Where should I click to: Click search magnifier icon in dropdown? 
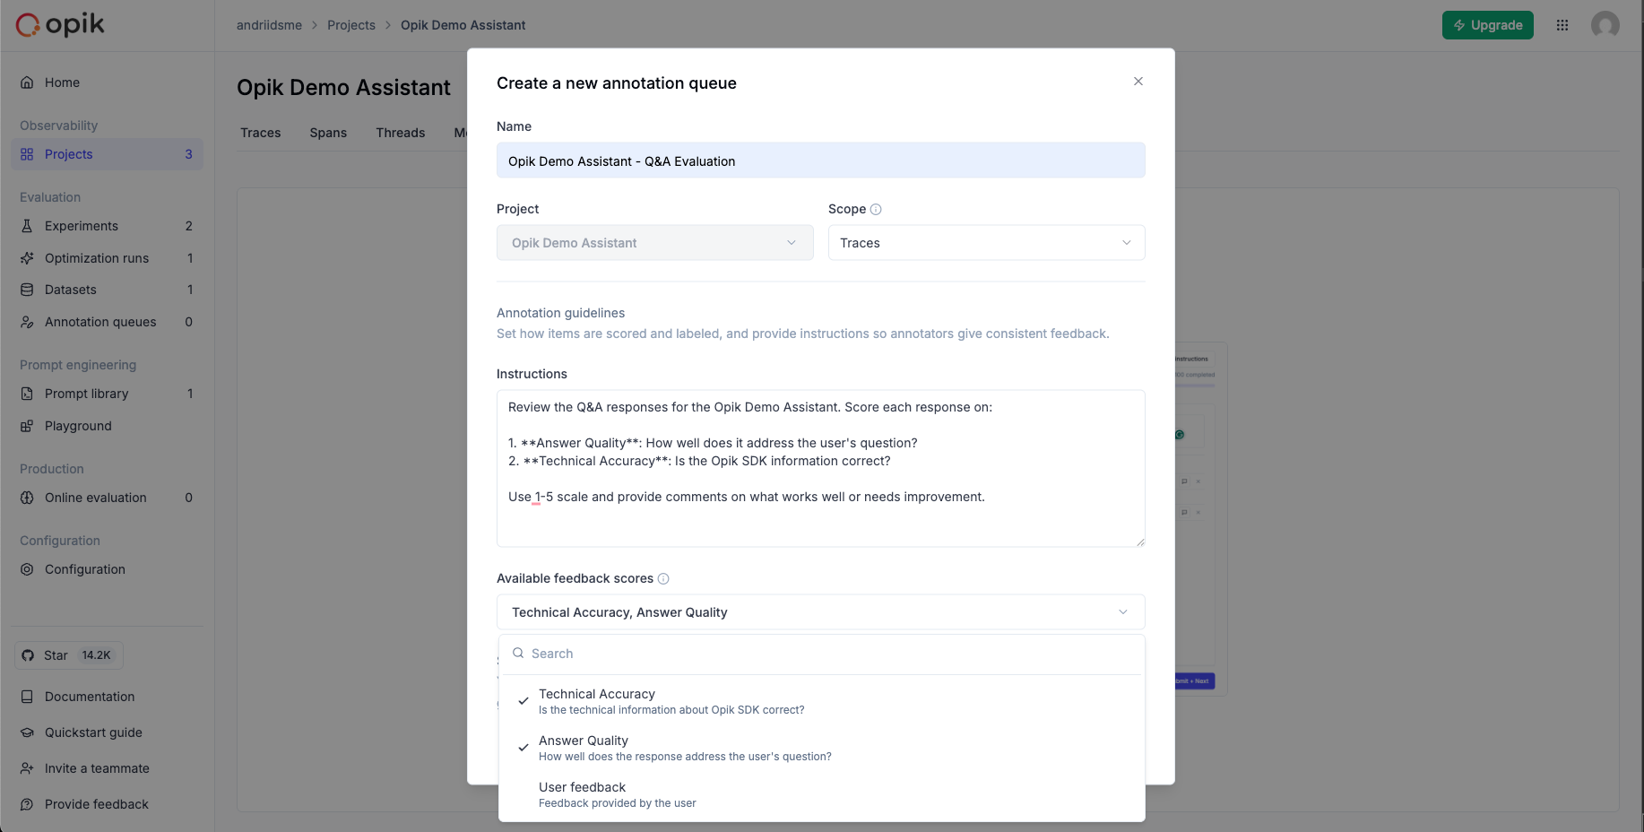click(518, 654)
